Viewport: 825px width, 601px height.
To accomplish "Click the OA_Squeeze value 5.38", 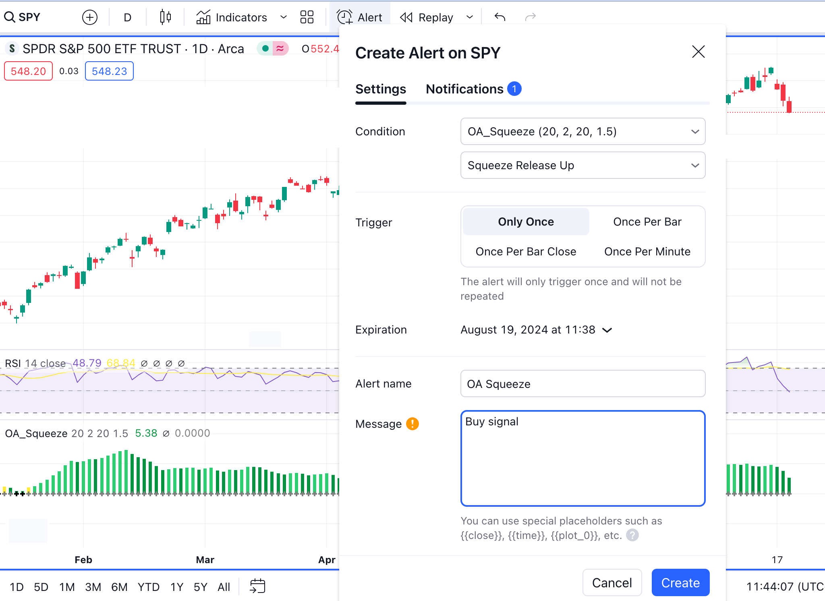I will click(x=146, y=433).
